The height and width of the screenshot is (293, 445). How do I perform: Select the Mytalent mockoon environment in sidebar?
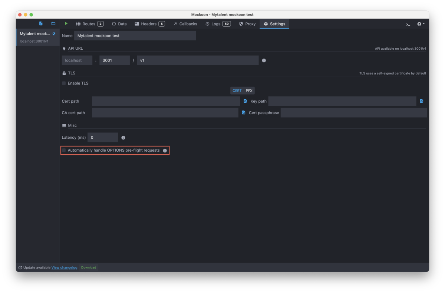click(38, 37)
